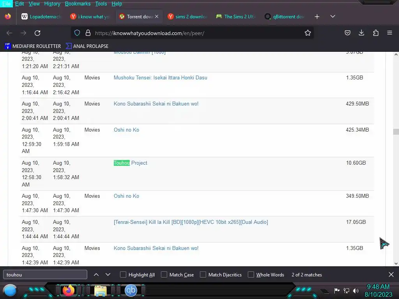Enable the Whole Words checkbox
The width and height of the screenshot is (399, 299).
point(251,274)
